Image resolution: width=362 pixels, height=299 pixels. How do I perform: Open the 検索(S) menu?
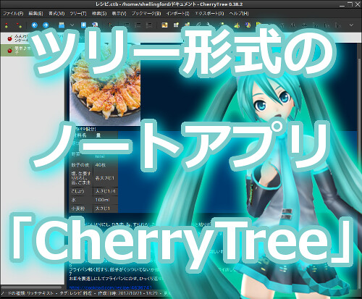coord(99,14)
